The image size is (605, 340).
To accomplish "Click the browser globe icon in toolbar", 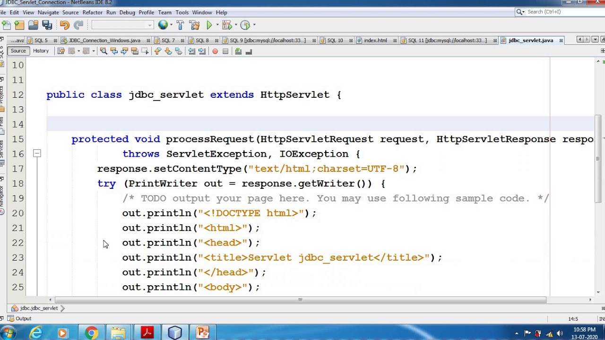I will coord(163,25).
